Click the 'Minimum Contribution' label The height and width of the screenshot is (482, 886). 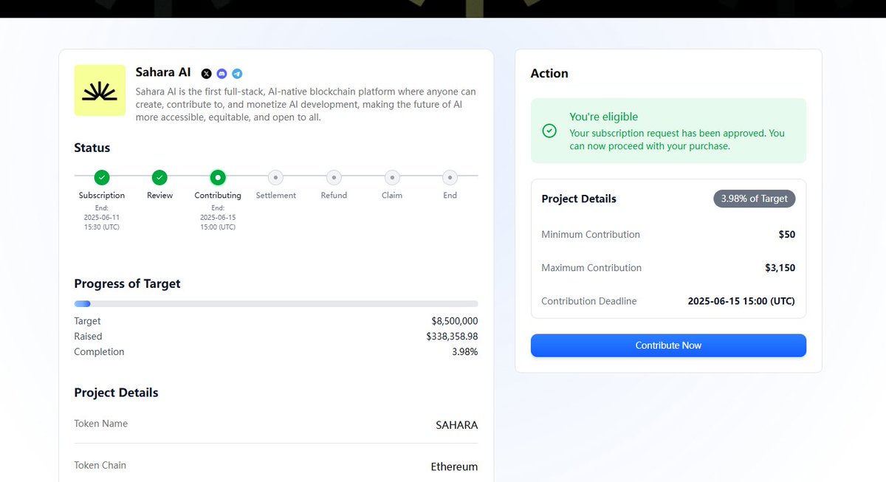[x=591, y=235]
